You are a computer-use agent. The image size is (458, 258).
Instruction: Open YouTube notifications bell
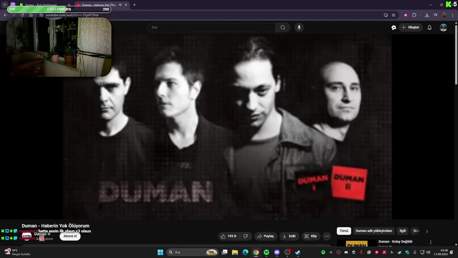pyautogui.click(x=430, y=28)
